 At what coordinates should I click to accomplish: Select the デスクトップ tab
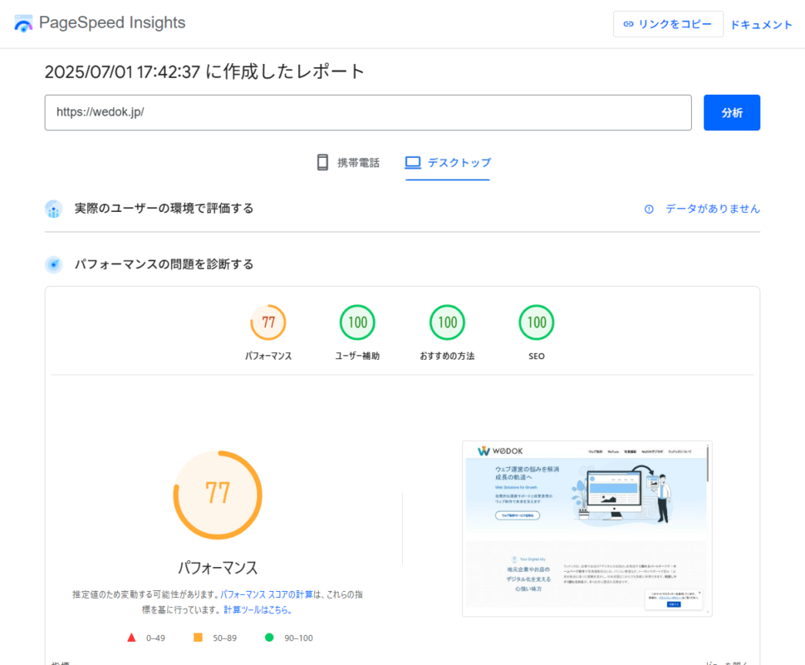point(447,162)
